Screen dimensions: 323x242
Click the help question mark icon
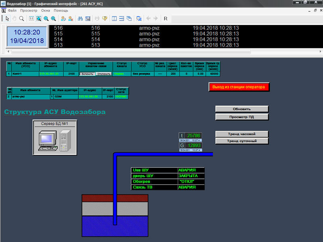(x=105, y=18)
